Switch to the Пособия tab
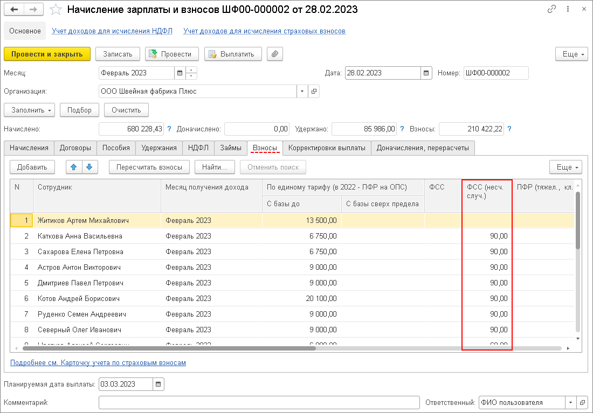Image resolution: width=593 pixels, height=413 pixels. click(116, 148)
